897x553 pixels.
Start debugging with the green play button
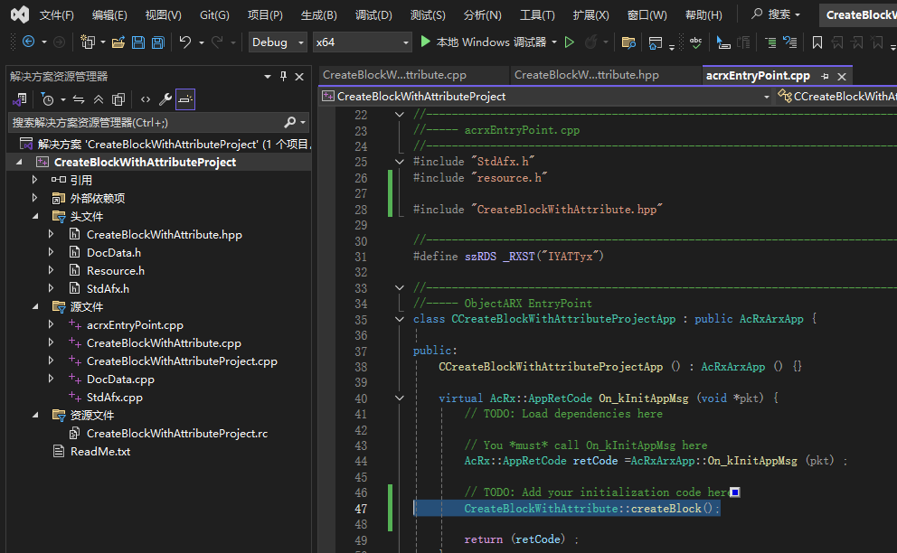point(427,42)
